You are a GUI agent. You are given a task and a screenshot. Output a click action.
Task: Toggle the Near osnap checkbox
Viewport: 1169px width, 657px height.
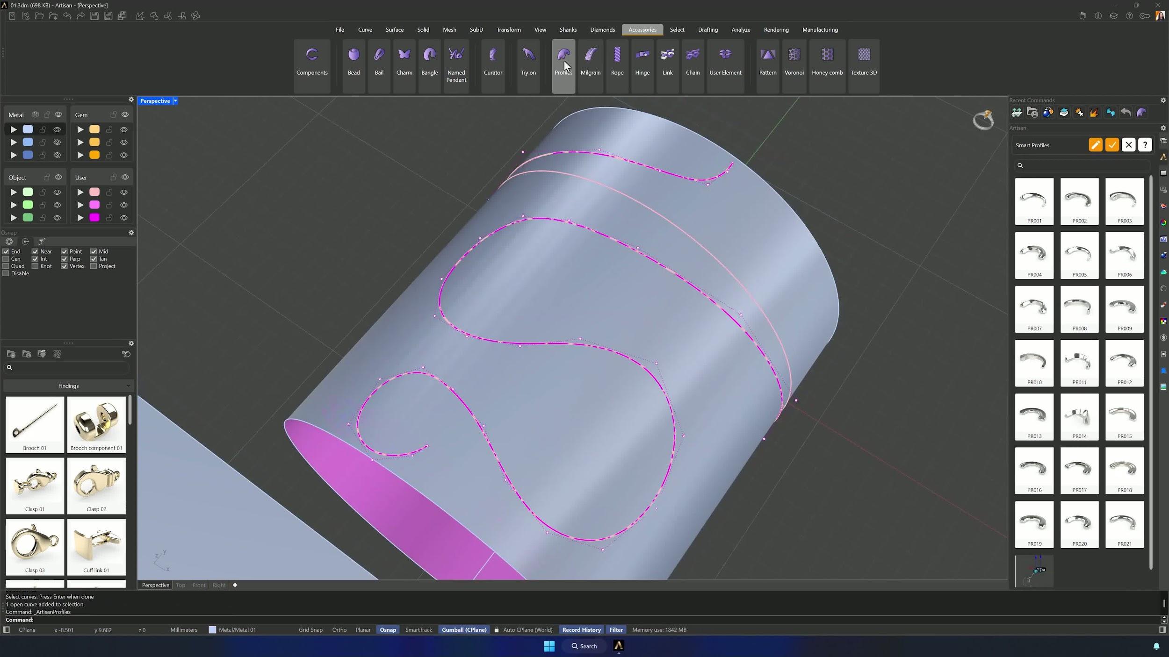[35, 251]
